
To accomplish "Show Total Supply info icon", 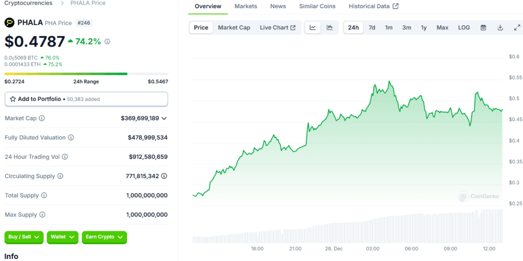I will click(x=44, y=195).
